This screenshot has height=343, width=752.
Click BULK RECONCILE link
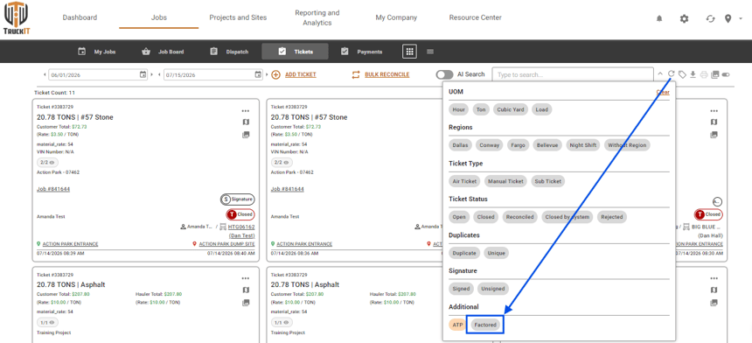point(387,75)
